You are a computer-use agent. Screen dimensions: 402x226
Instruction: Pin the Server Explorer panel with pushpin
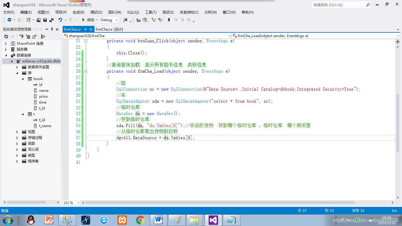[52, 29]
